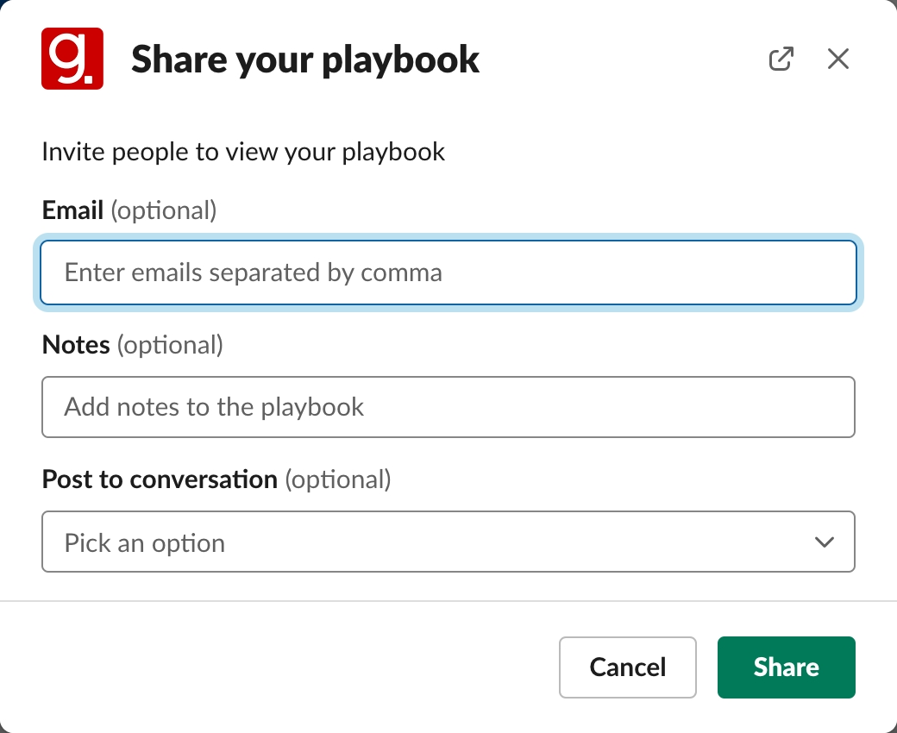Screen dimensions: 897x733
Task: Click the green Share button
Action: pyautogui.click(x=786, y=667)
